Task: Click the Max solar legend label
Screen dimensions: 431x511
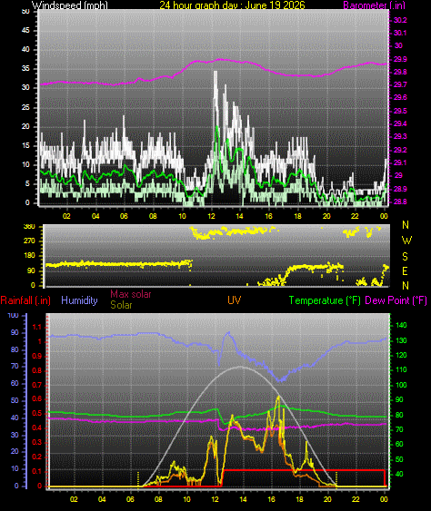Action: pos(131,294)
